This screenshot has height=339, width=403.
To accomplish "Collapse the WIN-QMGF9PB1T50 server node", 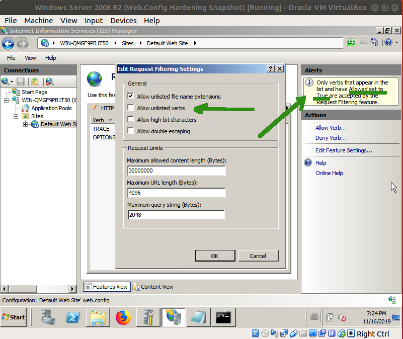I will (7, 100).
